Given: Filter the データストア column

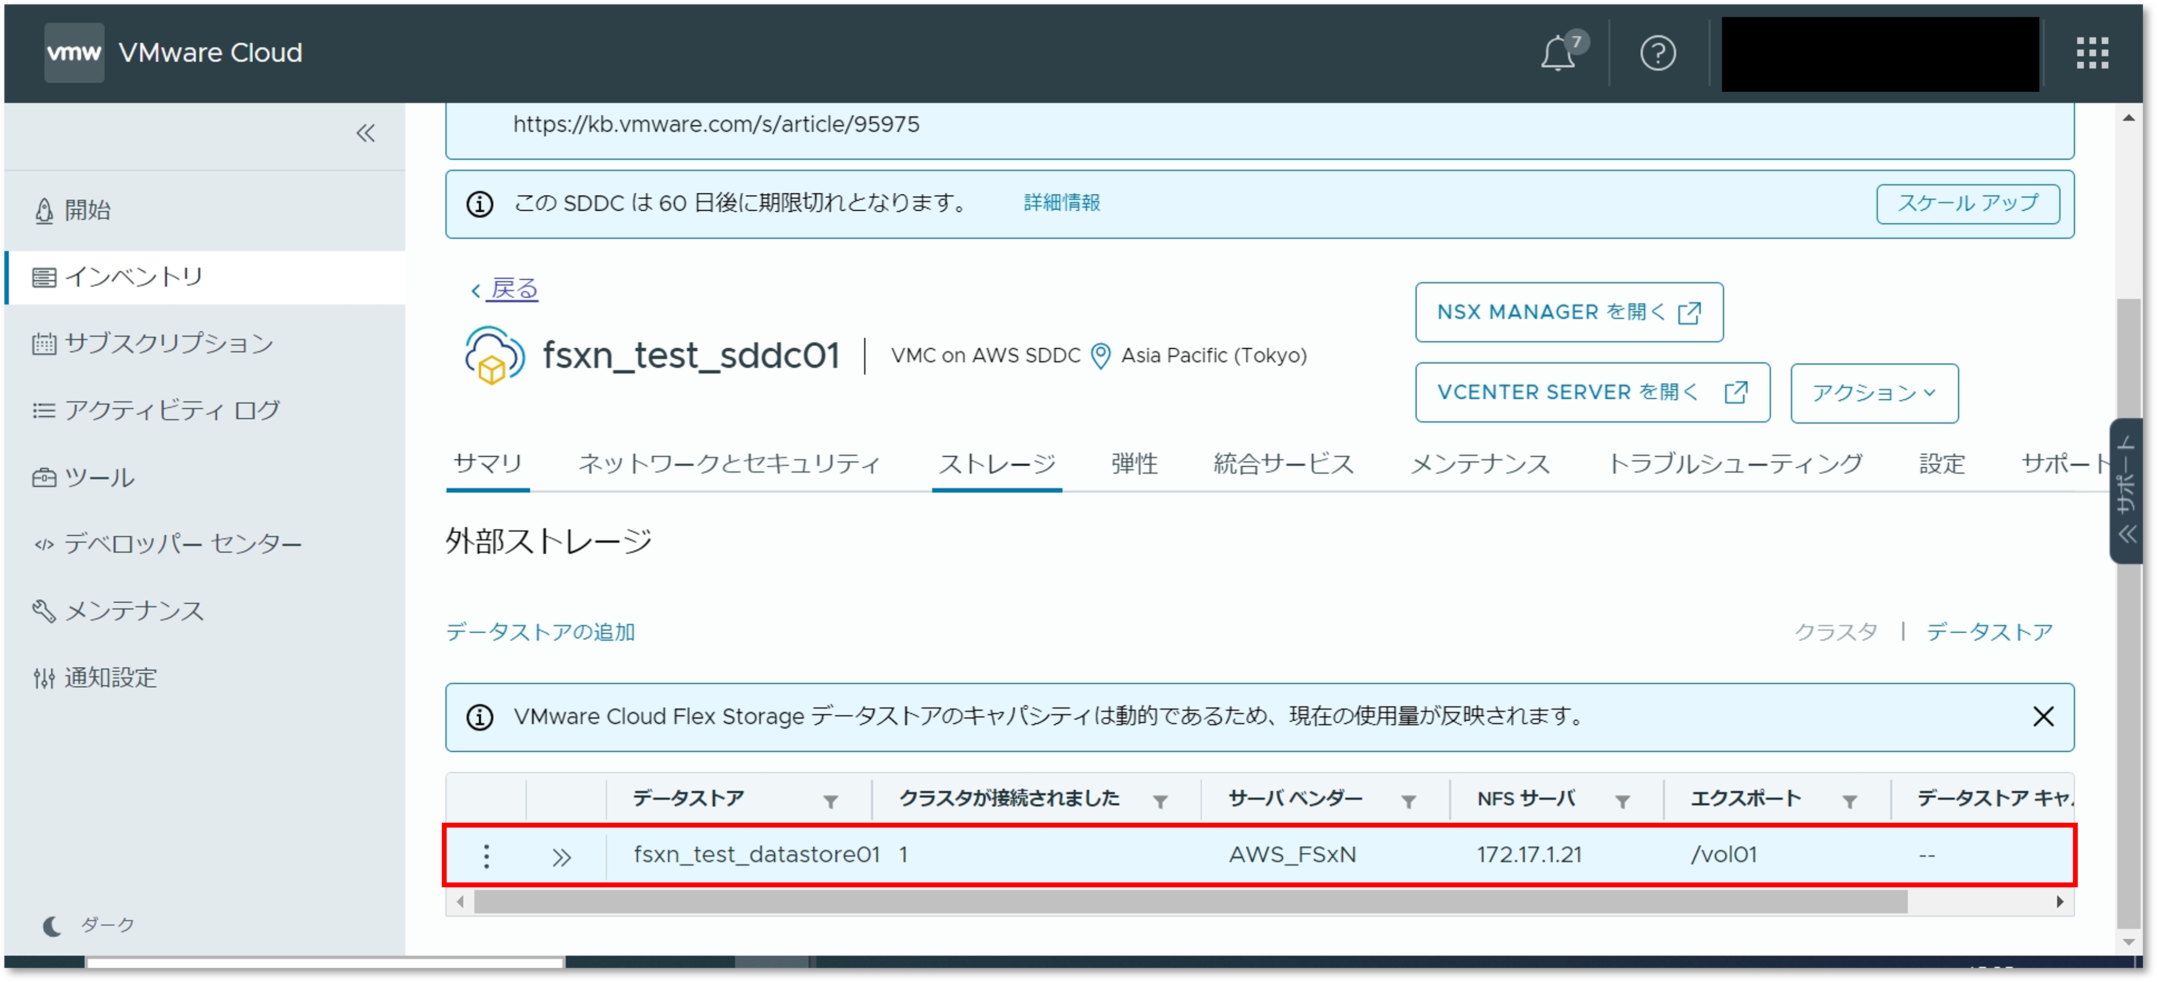Looking at the screenshot, I should 830,802.
